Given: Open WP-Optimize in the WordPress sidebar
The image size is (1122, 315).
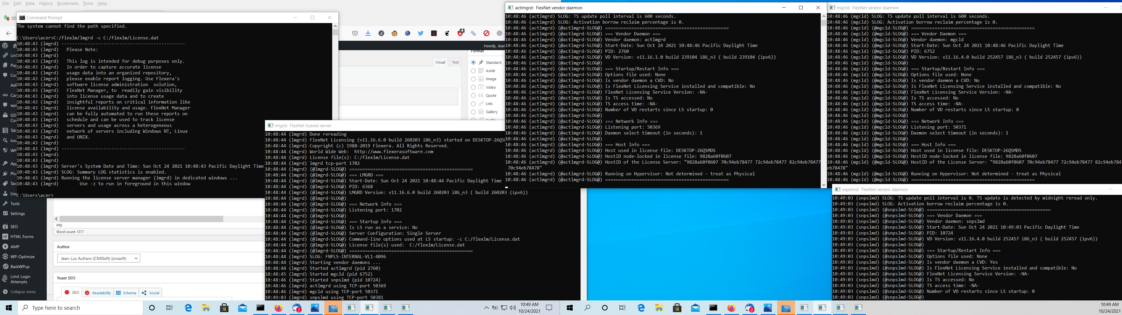Looking at the screenshot, I should (x=22, y=257).
